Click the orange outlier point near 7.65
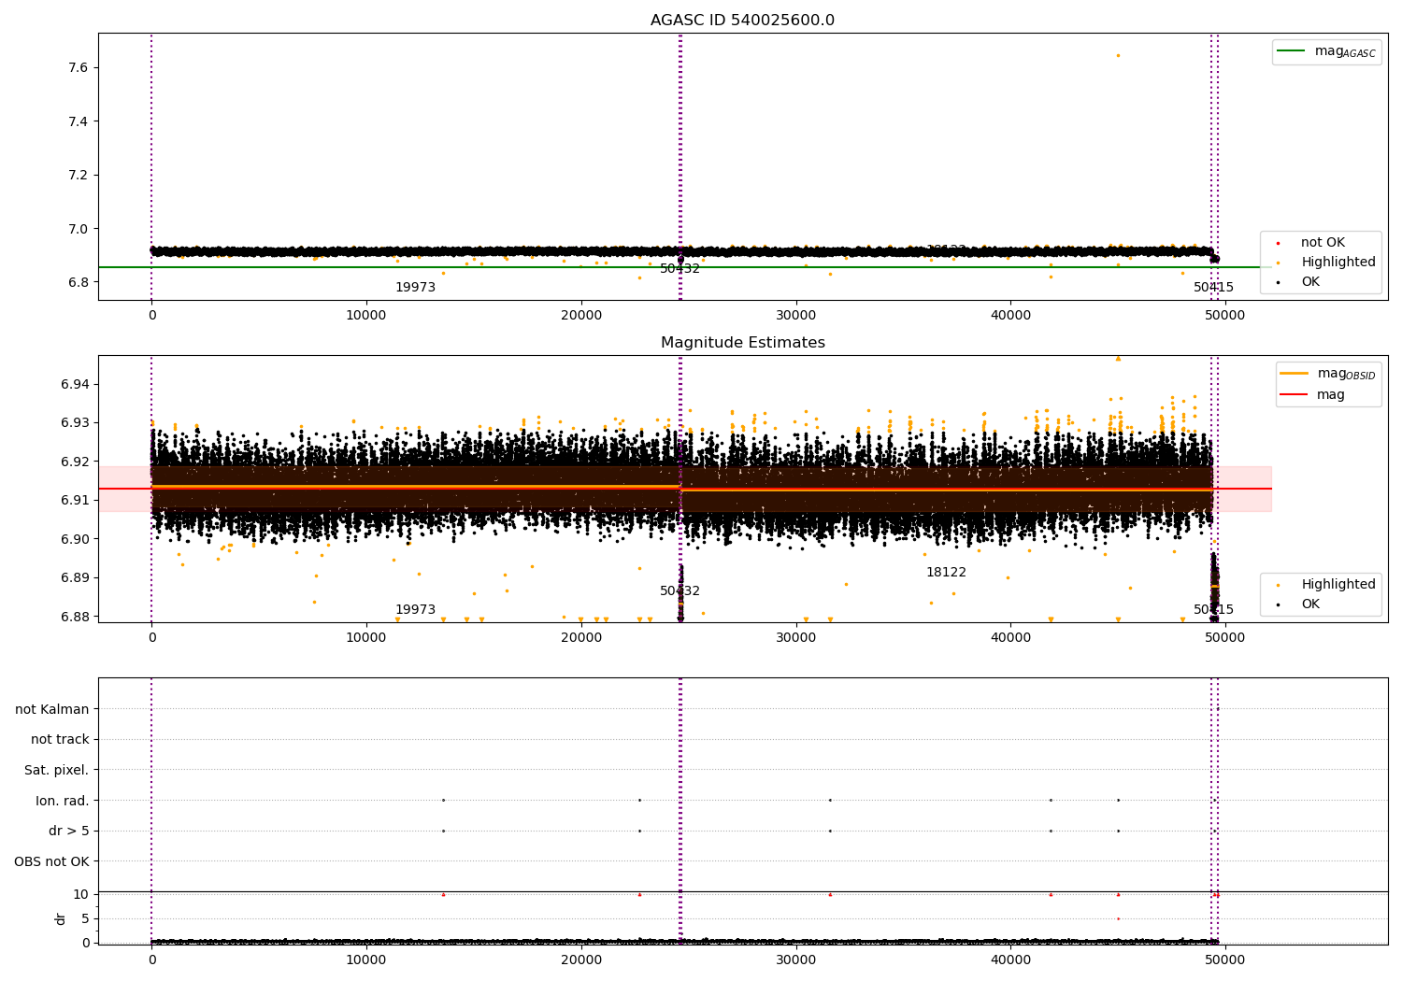The image size is (1402, 981). pos(1118,55)
